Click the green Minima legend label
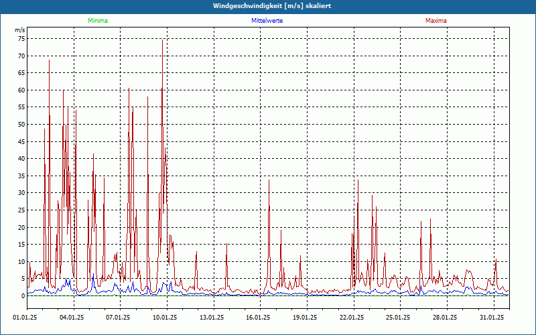The height and width of the screenshot is (335, 536). pos(98,21)
